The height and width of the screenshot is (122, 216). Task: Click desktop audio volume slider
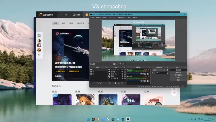tap(135, 81)
